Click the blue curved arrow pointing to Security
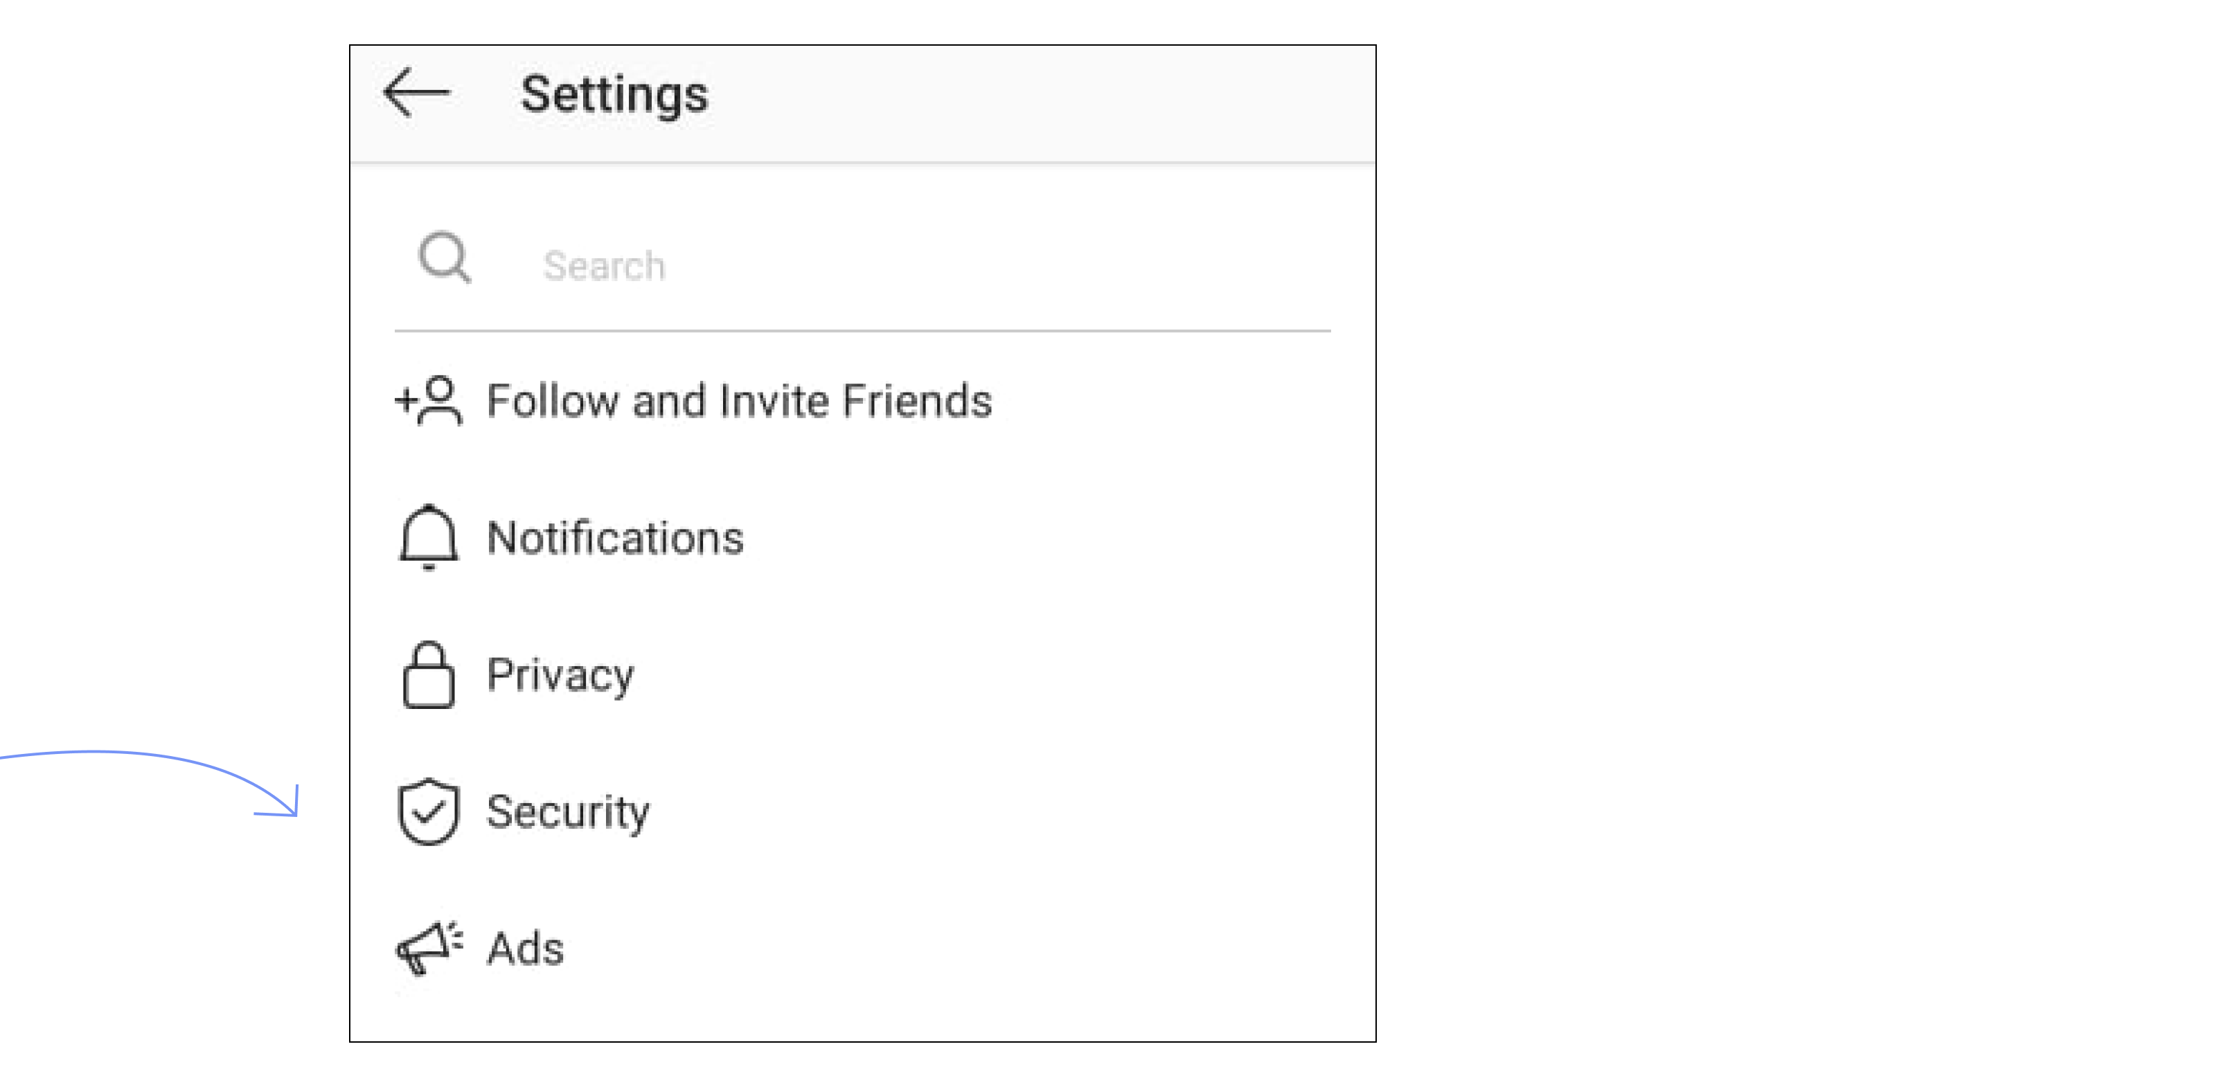The height and width of the screenshot is (1087, 2219). point(149,783)
